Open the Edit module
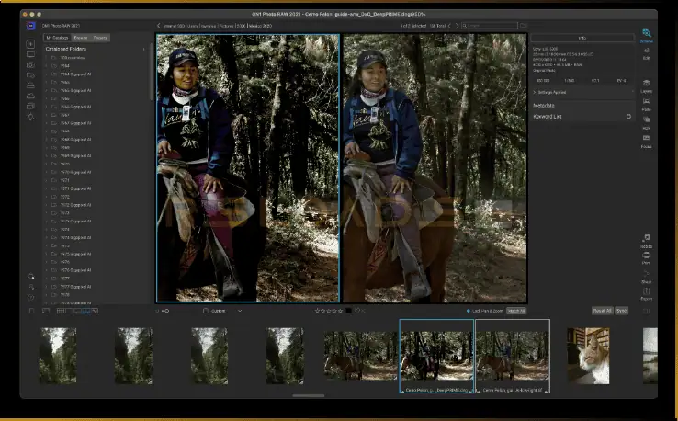Image resolution: width=678 pixels, height=421 pixels. tap(647, 52)
